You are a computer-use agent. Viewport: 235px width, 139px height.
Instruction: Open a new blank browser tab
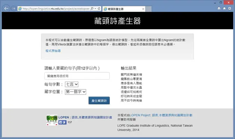pos(149,9)
